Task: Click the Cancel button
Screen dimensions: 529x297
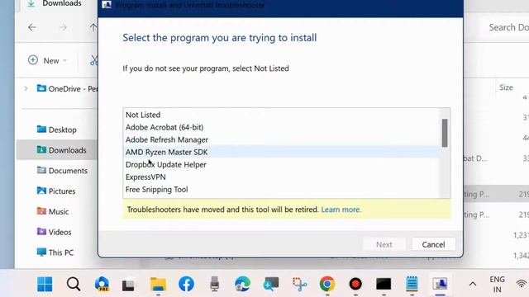Action: pos(433,244)
